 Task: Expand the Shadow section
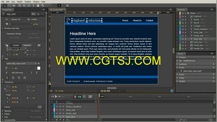2,111
